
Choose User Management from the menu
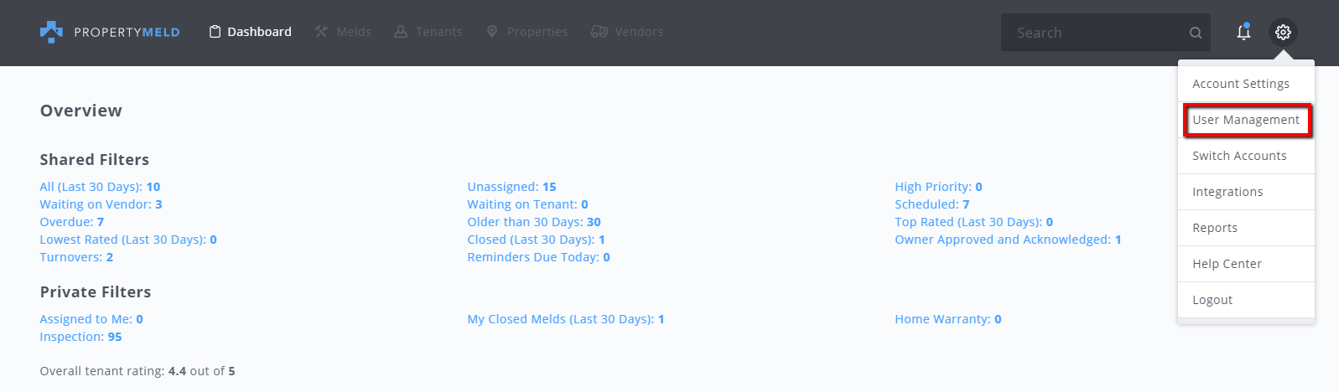[1246, 120]
